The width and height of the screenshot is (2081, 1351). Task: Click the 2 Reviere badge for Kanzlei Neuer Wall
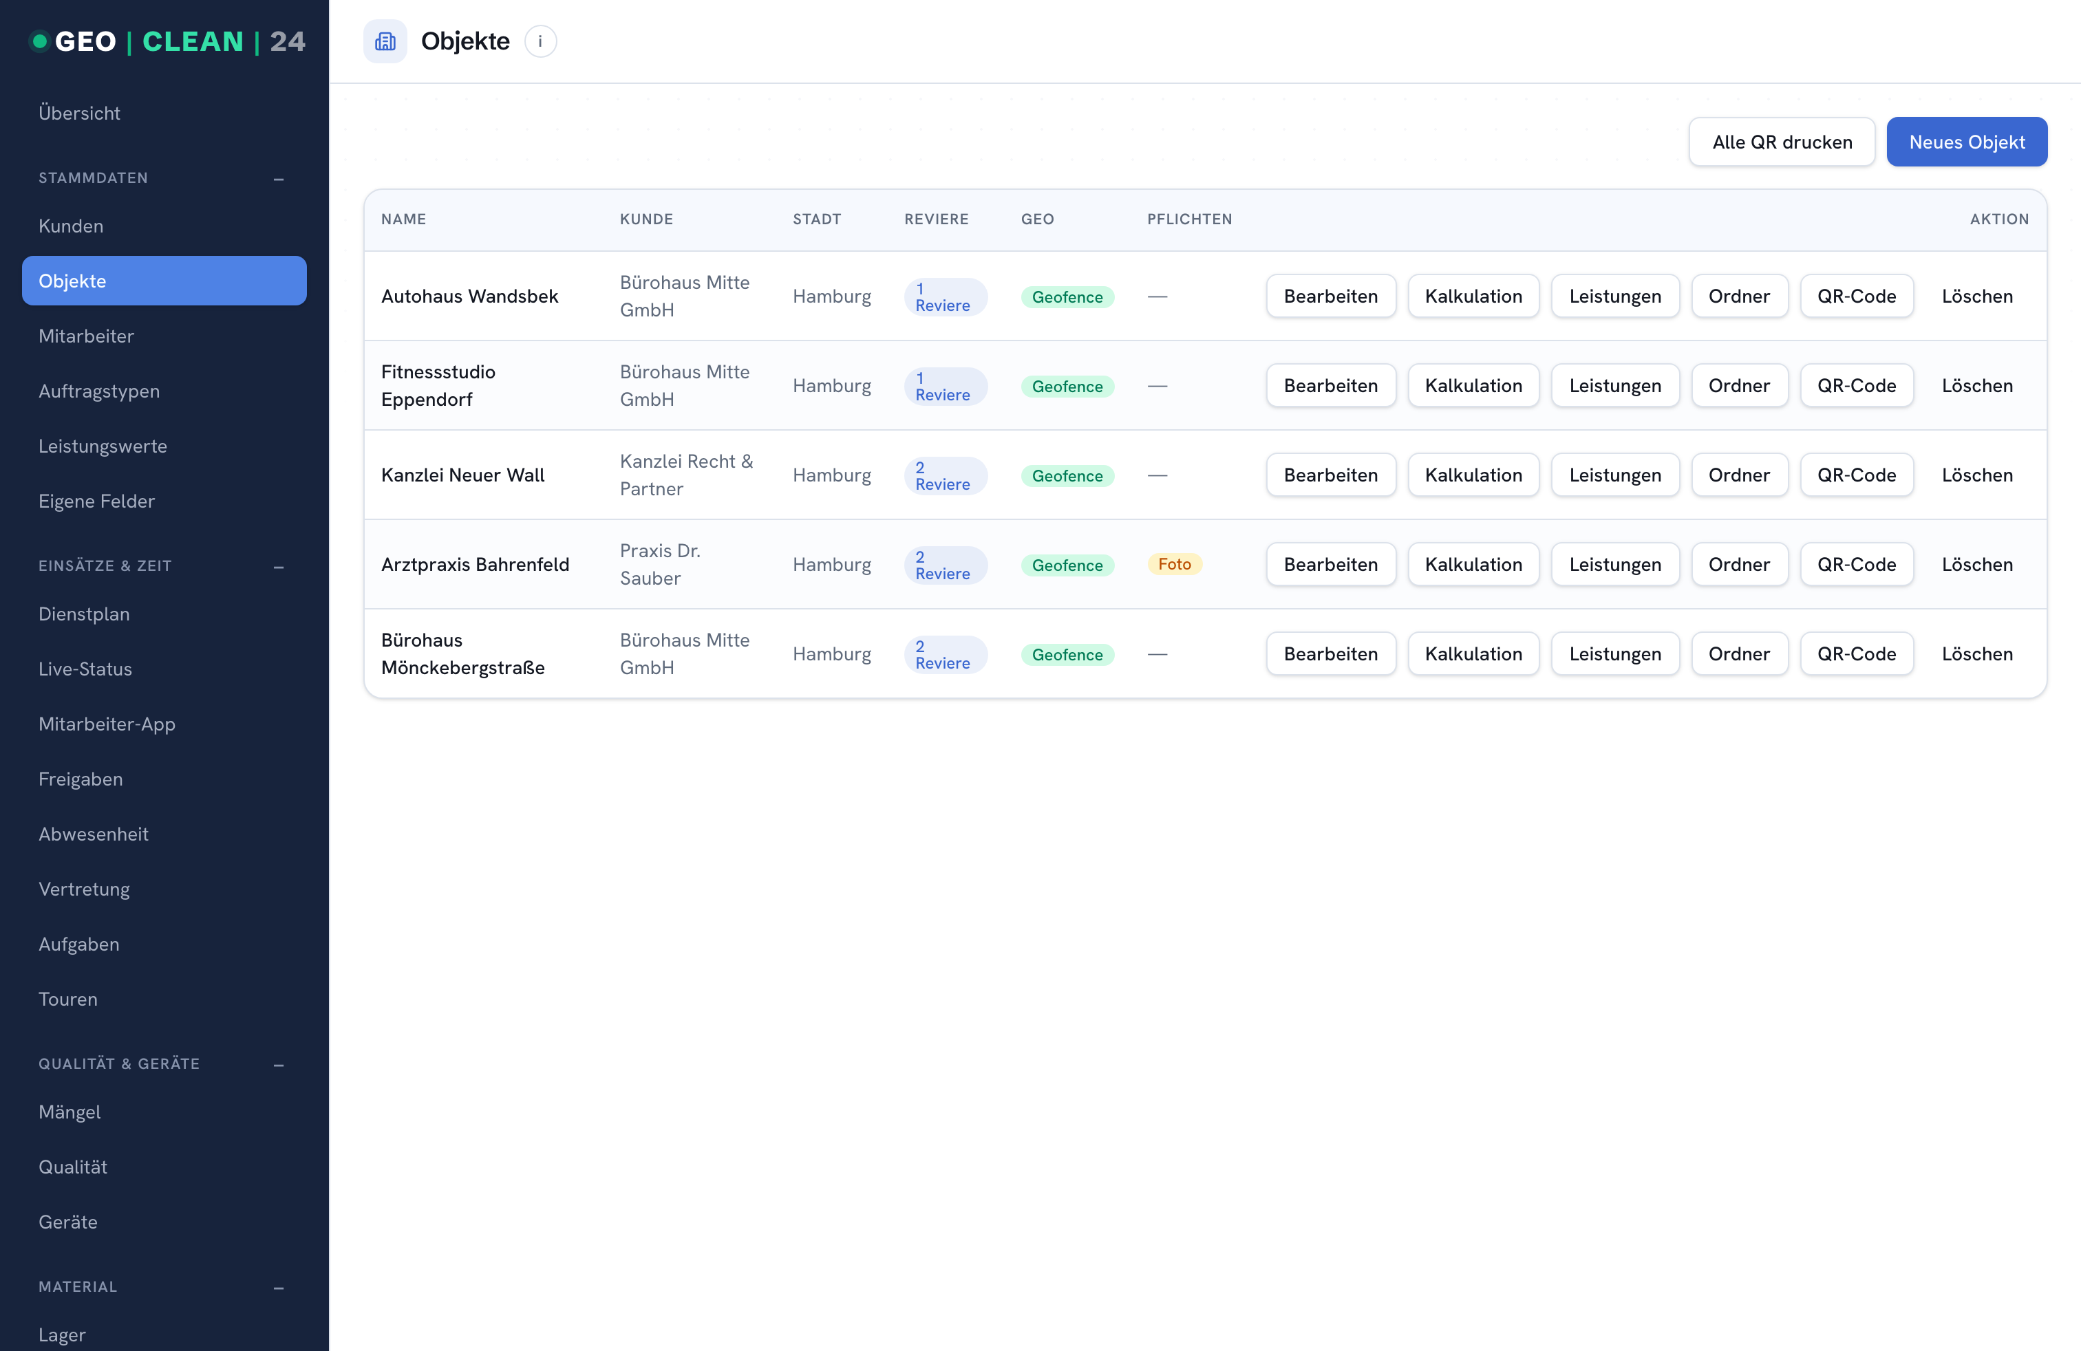click(x=946, y=475)
